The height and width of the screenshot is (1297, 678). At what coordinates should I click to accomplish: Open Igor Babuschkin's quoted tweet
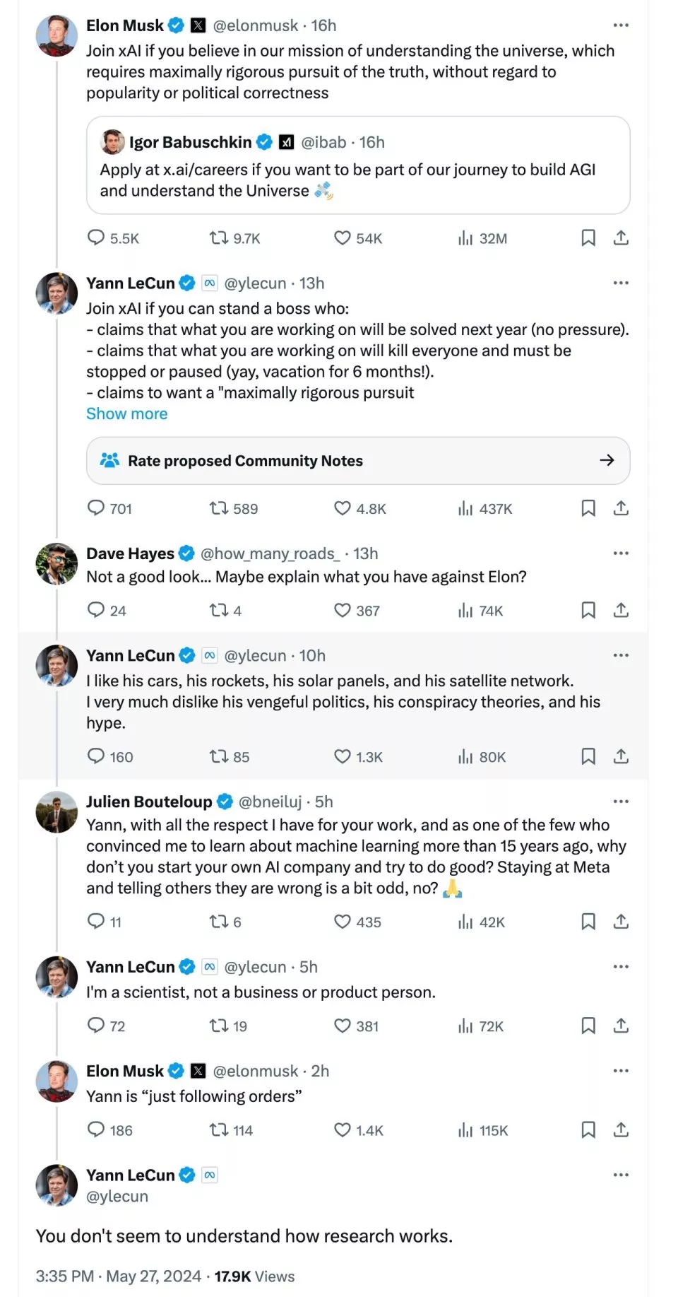(358, 165)
